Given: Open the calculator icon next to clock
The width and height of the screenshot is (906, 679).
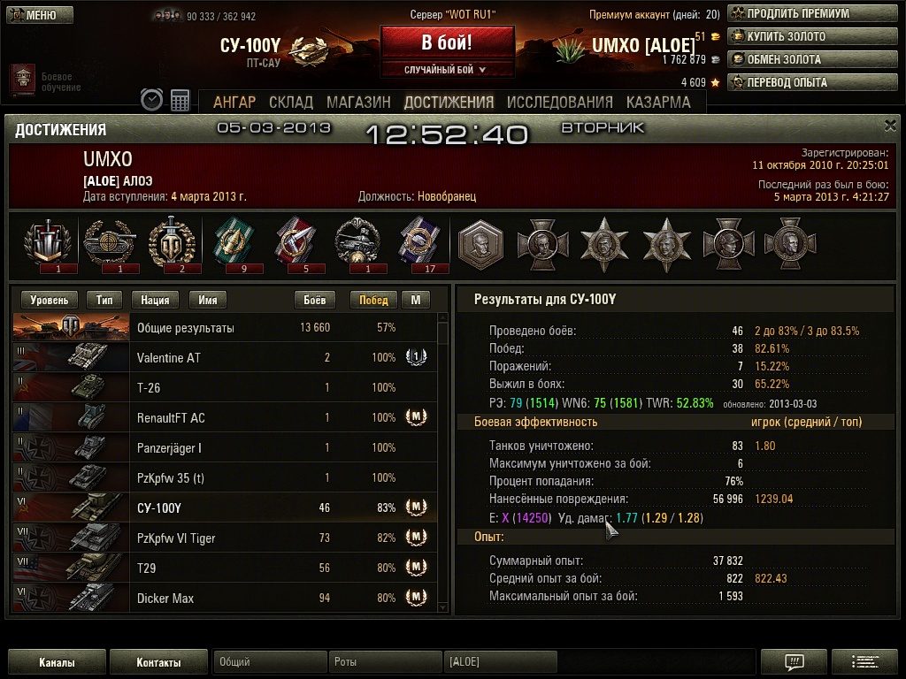Looking at the screenshot, I should [x=180, y=100].
